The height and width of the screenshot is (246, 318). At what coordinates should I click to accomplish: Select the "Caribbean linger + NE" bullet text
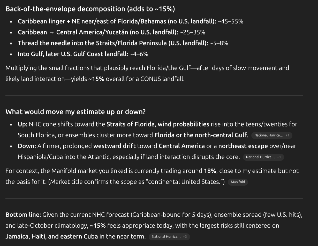(x=117, y=21)
